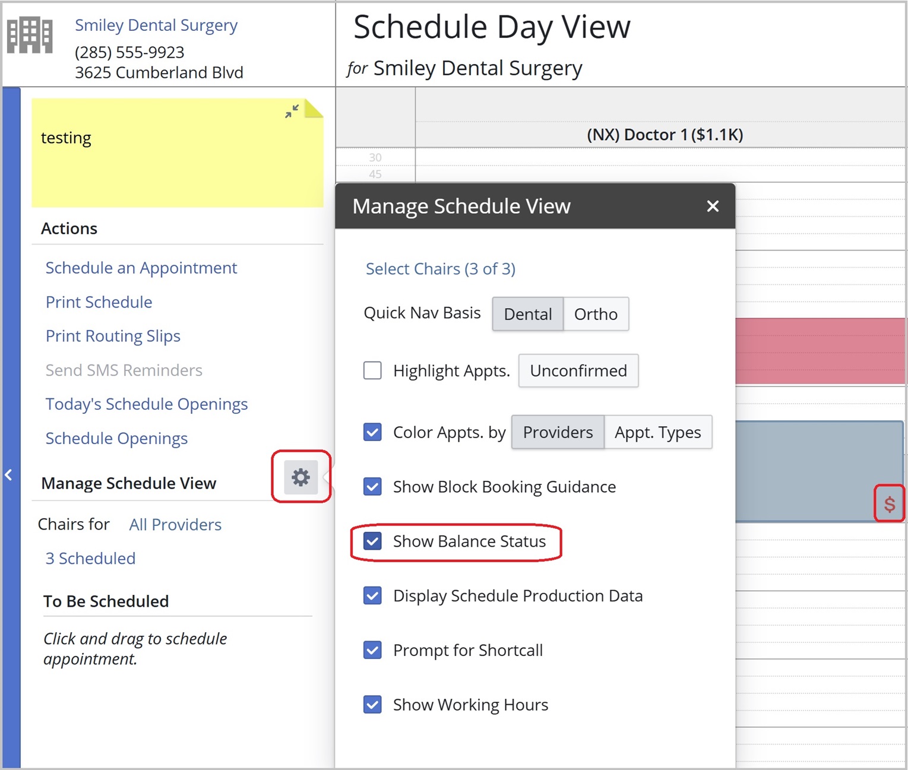Click the red dollar balance status icon
The width and height of the screenshot is (908, 770).
pos(889,504)
